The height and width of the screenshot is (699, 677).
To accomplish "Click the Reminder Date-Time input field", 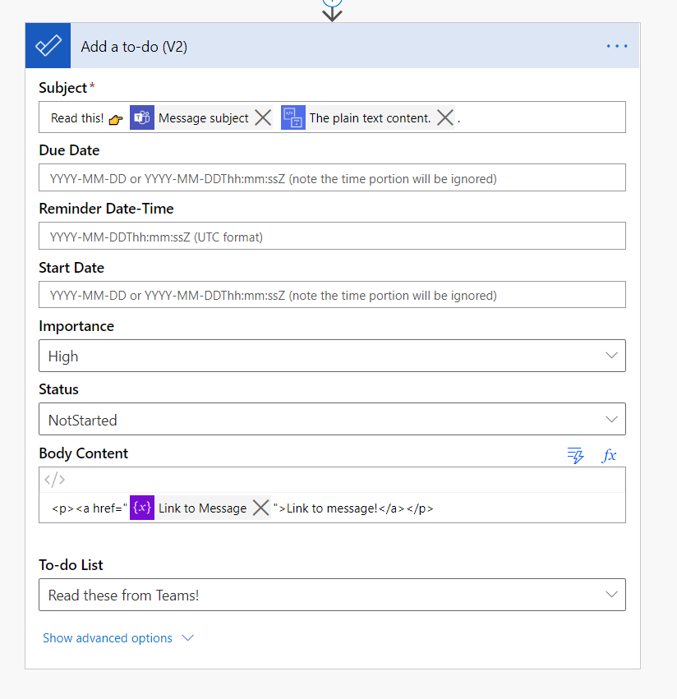I will point(332,237).
